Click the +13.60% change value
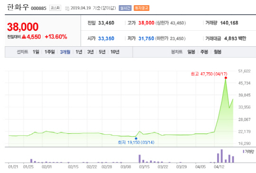 pyautogui.click(x=56, y=37)
